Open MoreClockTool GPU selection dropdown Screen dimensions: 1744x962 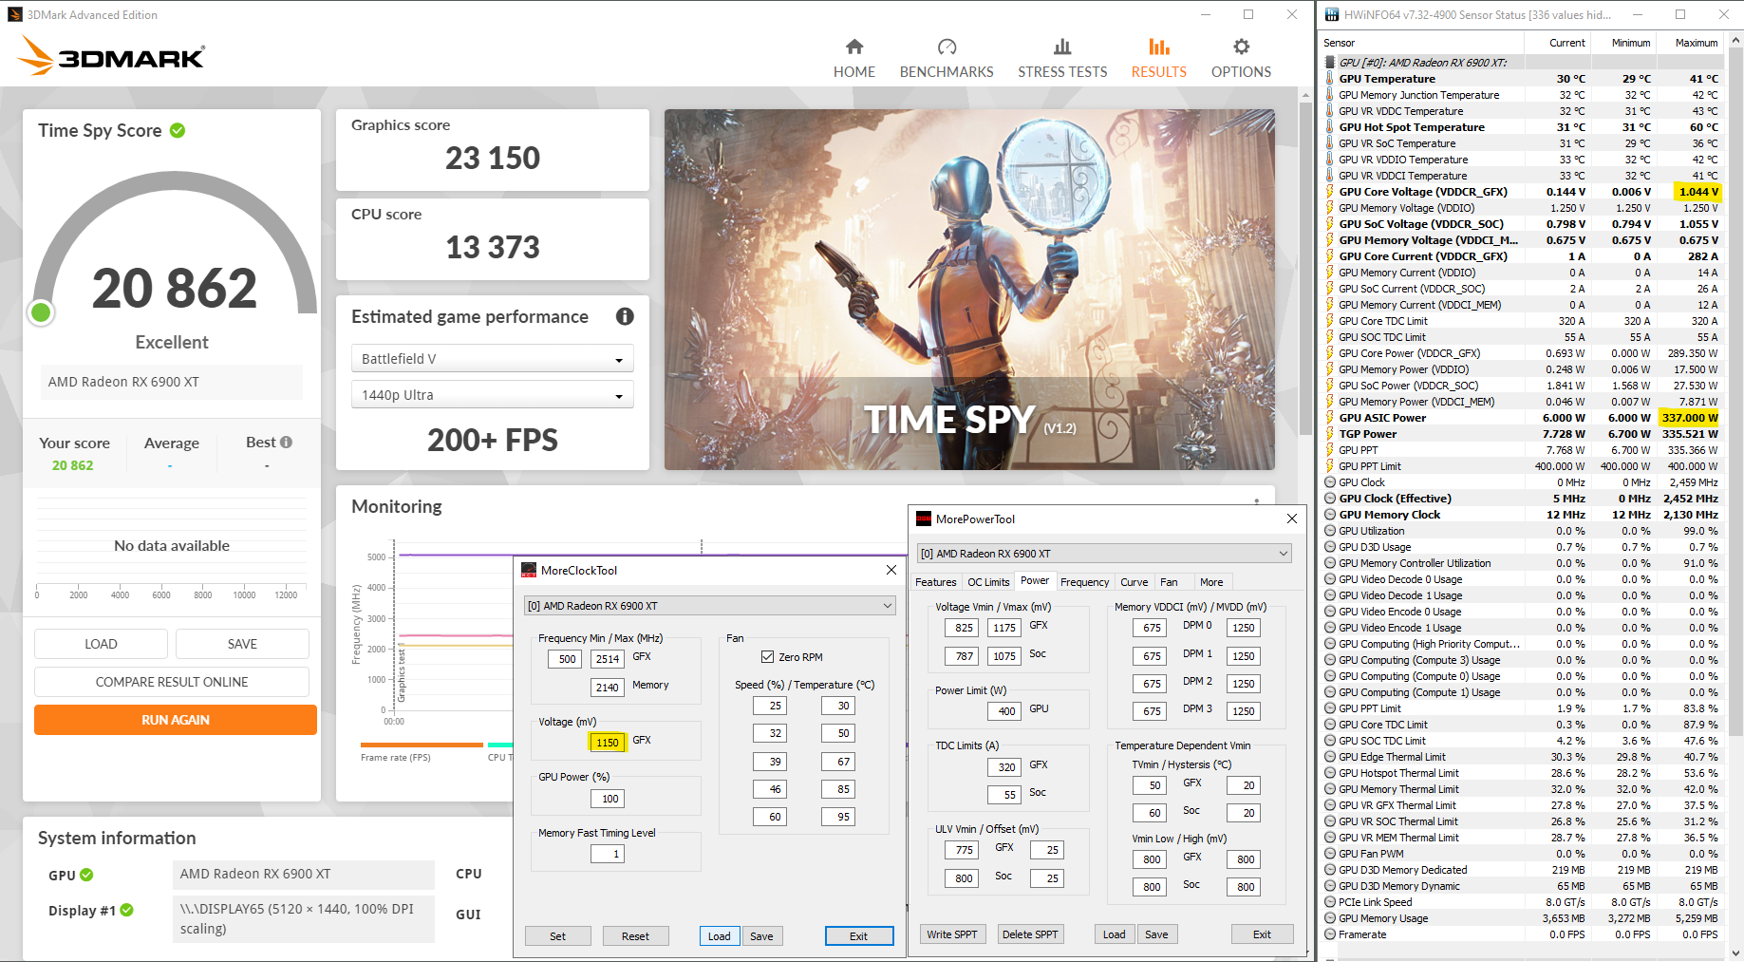point(710,606)
